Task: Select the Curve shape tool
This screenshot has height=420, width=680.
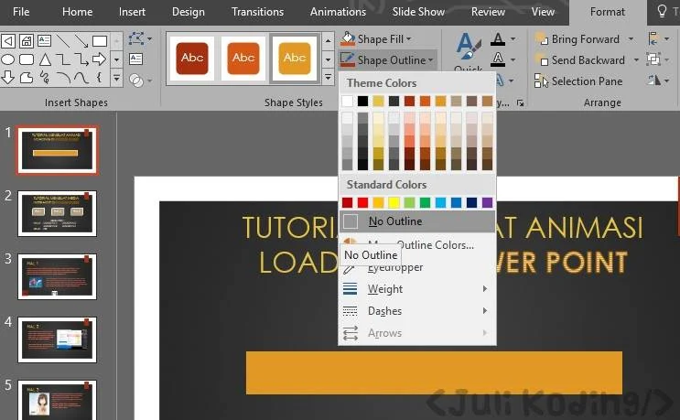Action: (x=81, y=78)
